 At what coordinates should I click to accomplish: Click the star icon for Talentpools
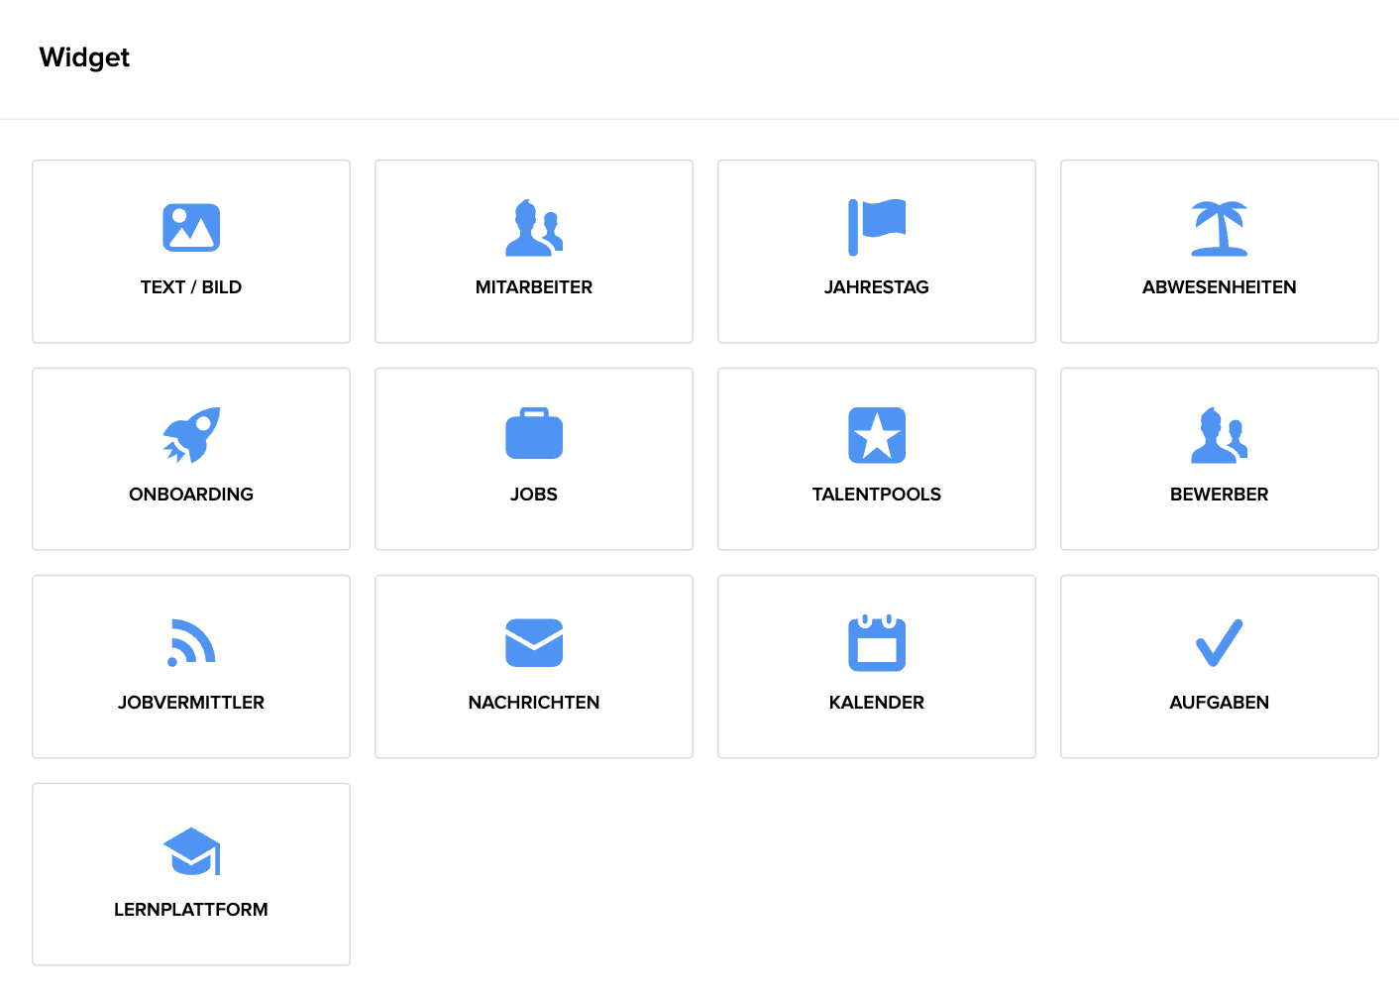pos(877,435)
